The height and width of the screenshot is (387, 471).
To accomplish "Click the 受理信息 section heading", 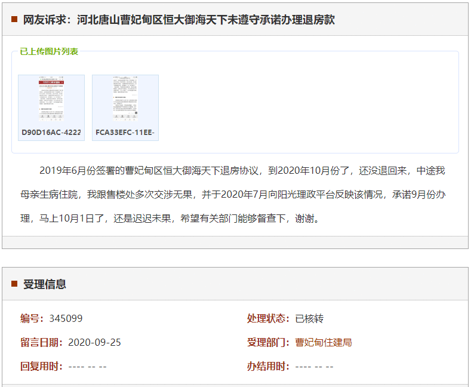I will (x=45, y=284).
